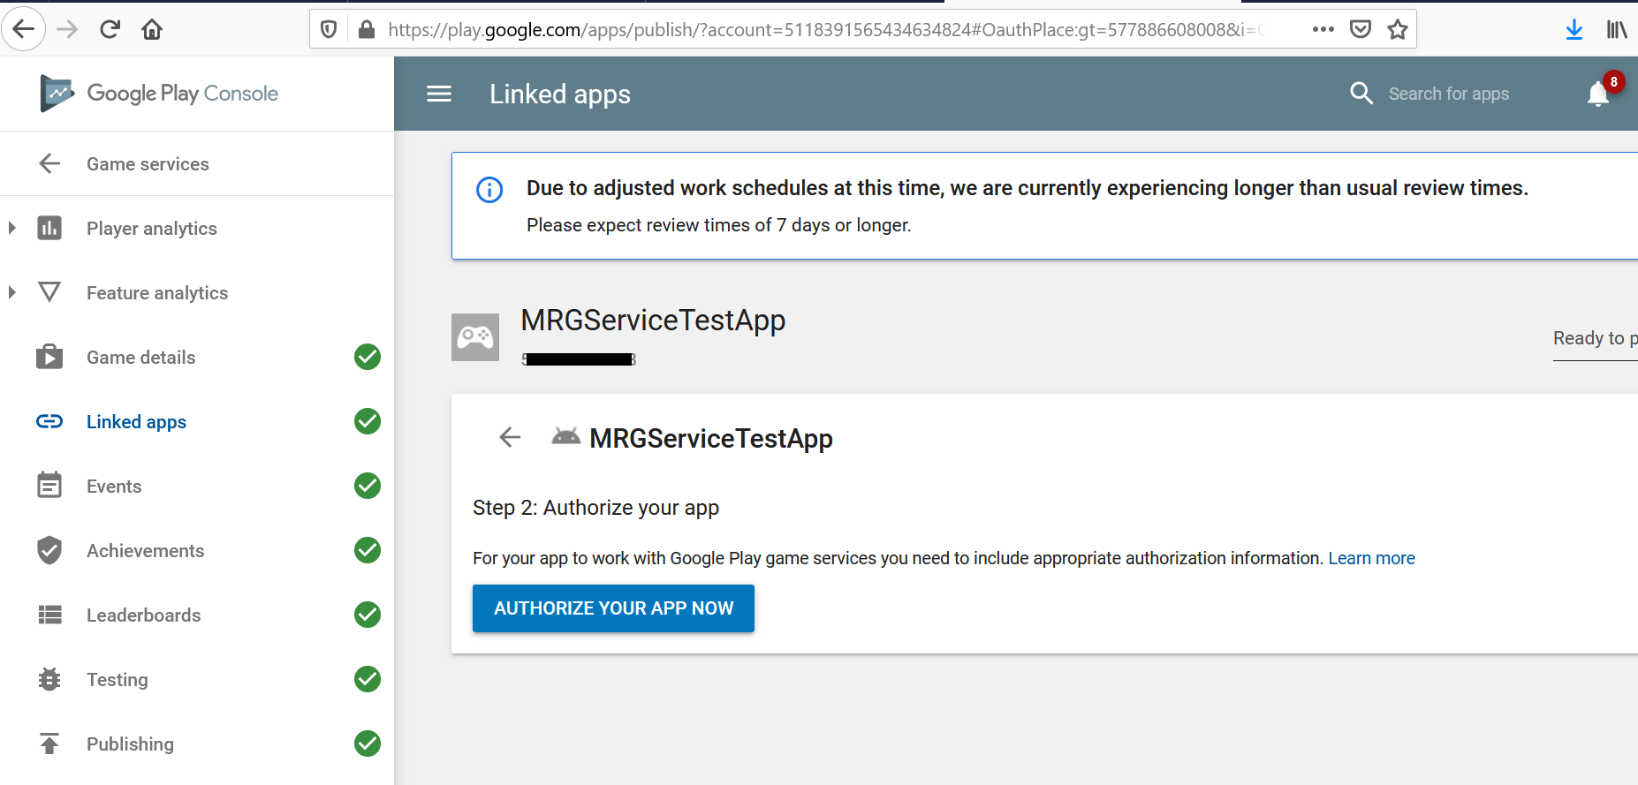Click the search magnifier icon

pyautogui.click(x=1361, y=93)
